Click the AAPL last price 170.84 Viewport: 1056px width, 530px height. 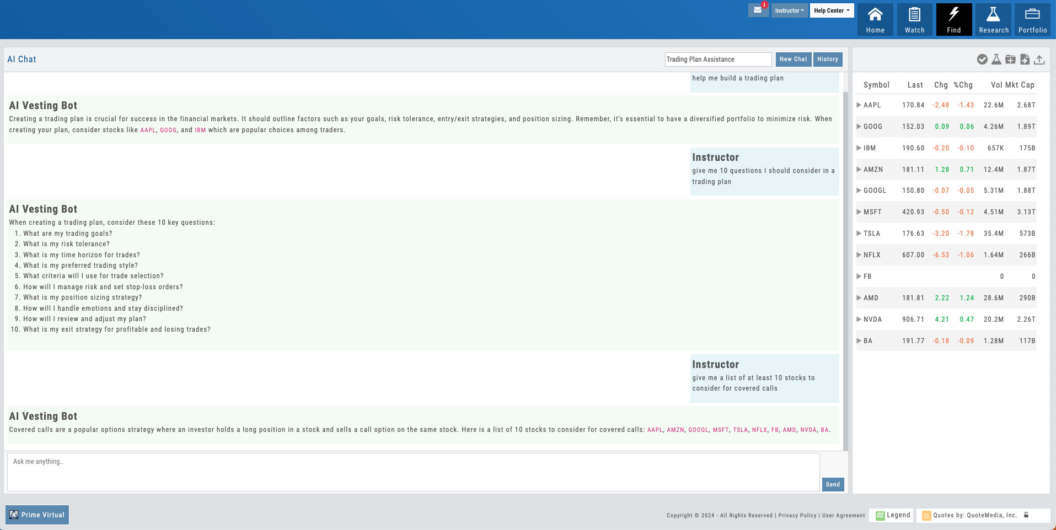pos(913,105)
